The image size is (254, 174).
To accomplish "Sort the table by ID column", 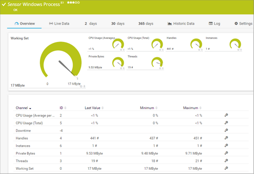I will click(x=63, y=108).
